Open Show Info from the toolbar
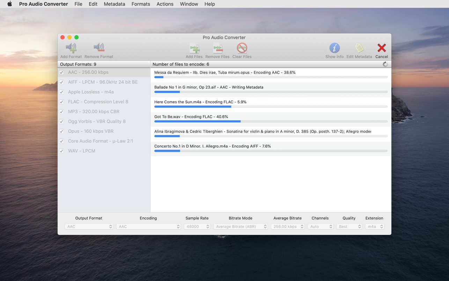The height and width of the screenshot is (281, 449). tap(334, 48)
